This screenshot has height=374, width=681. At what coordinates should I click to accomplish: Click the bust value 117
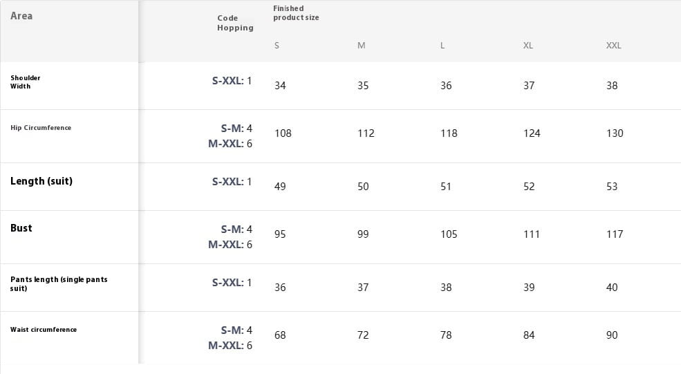(615, 234)
